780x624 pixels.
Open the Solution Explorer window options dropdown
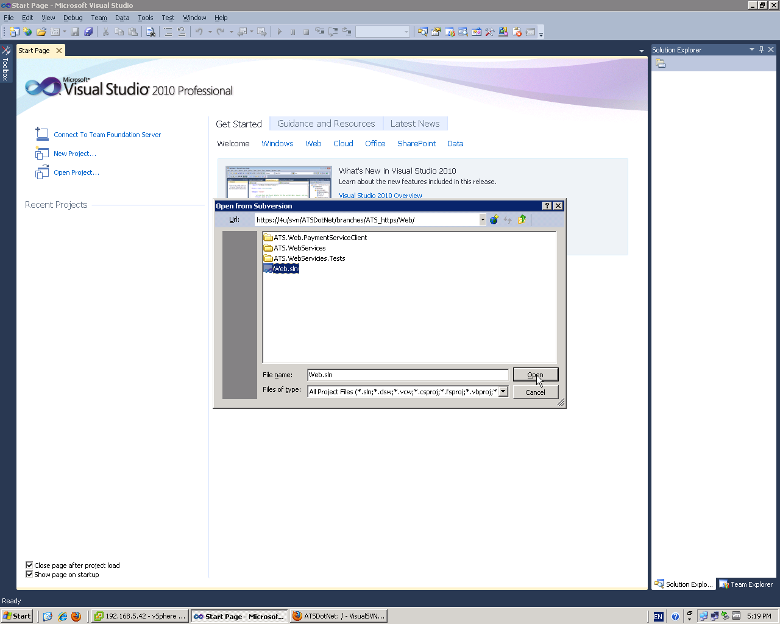[x=752, y=49]
